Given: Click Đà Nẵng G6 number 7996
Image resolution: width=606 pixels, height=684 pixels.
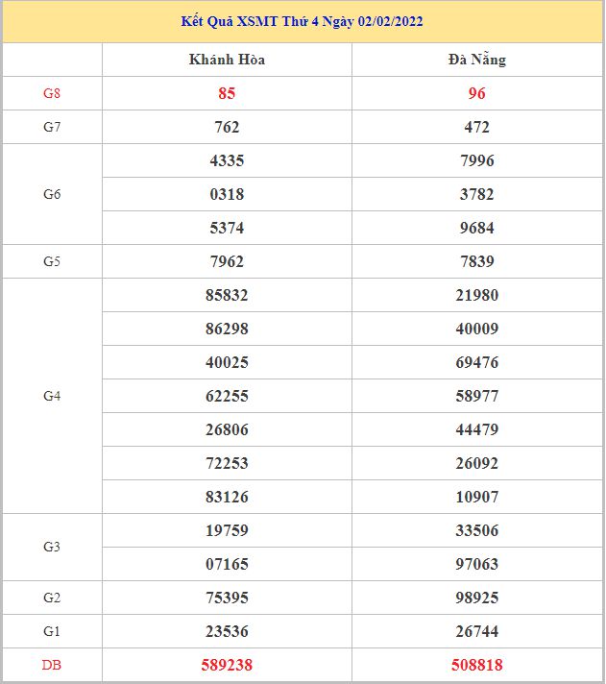Looking at the screenshot, I should coord(476,160).
